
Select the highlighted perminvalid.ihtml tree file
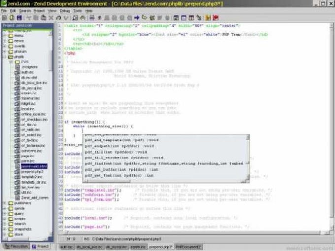point(34,166)
